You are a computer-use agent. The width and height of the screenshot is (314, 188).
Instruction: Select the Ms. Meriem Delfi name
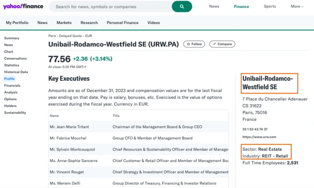pos(65,183)
